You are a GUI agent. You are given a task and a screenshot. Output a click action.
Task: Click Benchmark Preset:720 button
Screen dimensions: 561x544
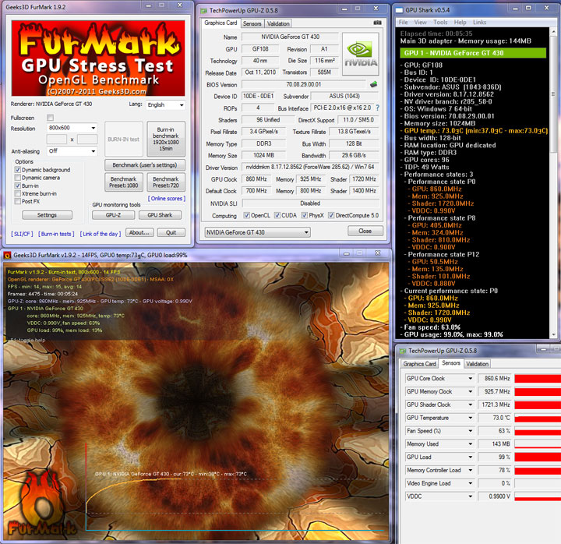pyautogui.click(x=166, y=182)
